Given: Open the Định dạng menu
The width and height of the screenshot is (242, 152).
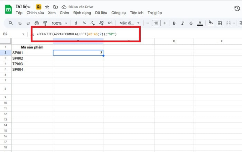Looking at the screenshot, I should 82,13.
